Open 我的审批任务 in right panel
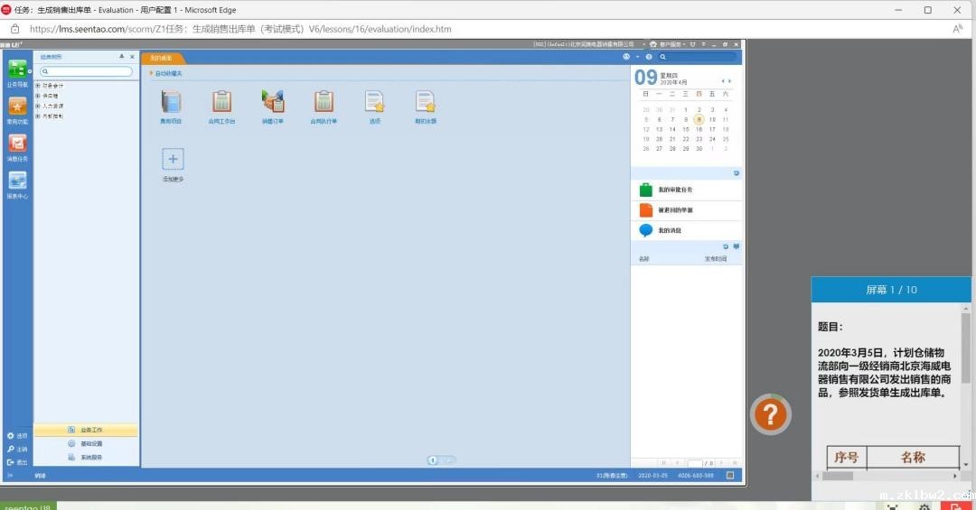Viewport: 976px width, 510px height. tap(674, 190)
